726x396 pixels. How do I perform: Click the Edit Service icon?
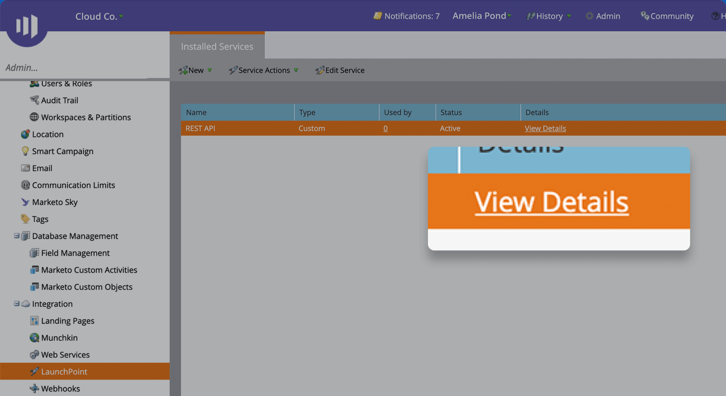[320, 70]
